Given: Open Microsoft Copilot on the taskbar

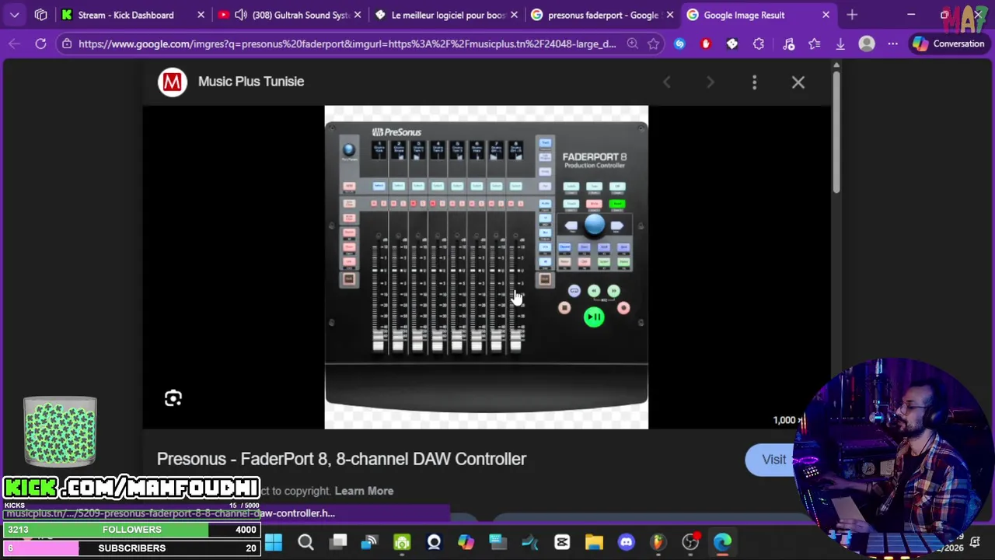Looking at the screenshot, I should point(466,542).
